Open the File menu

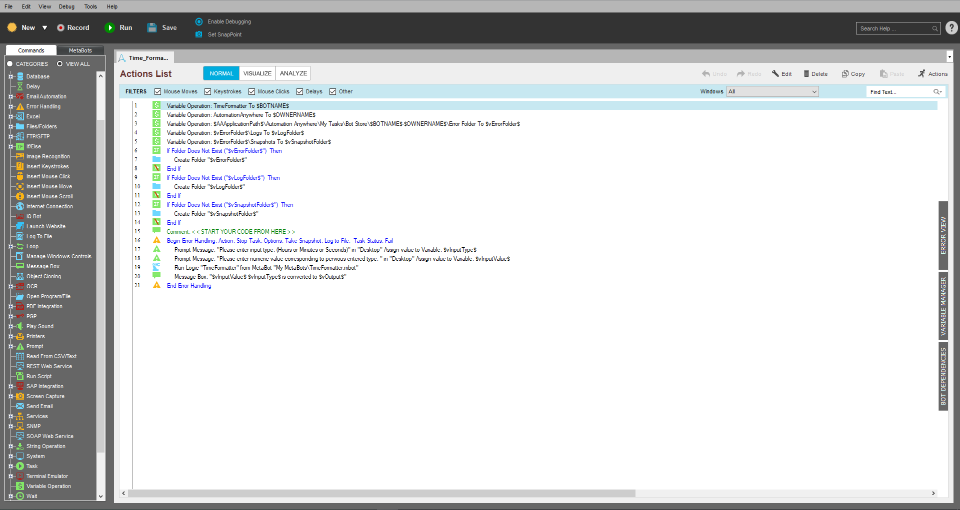[x=8, y=6]
